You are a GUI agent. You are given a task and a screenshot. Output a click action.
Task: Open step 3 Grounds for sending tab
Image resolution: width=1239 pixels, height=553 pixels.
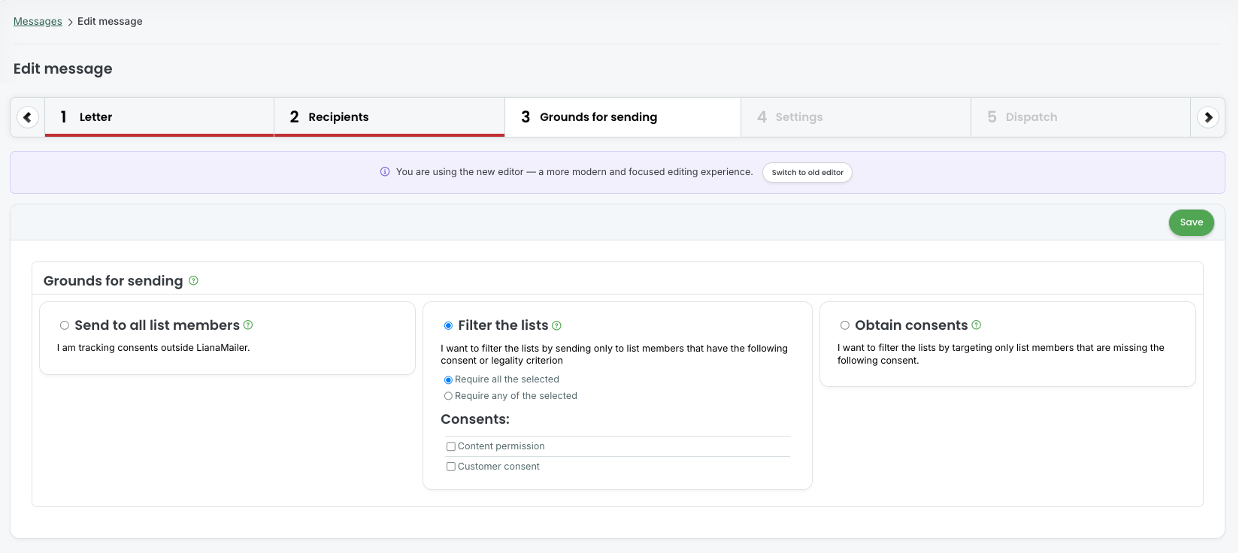pyautogui.click(x=623, y=117)
